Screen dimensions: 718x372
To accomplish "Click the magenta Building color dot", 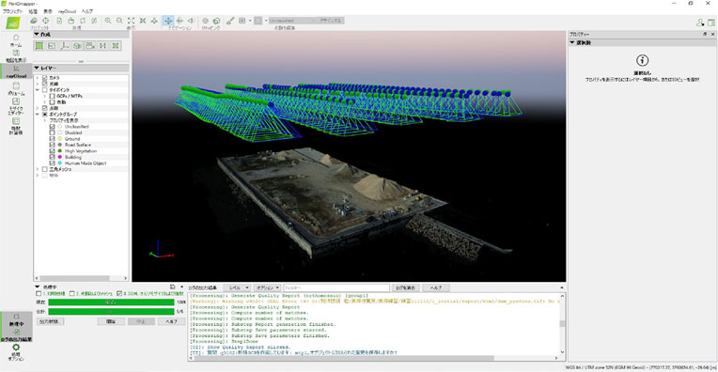I will 60,157.
